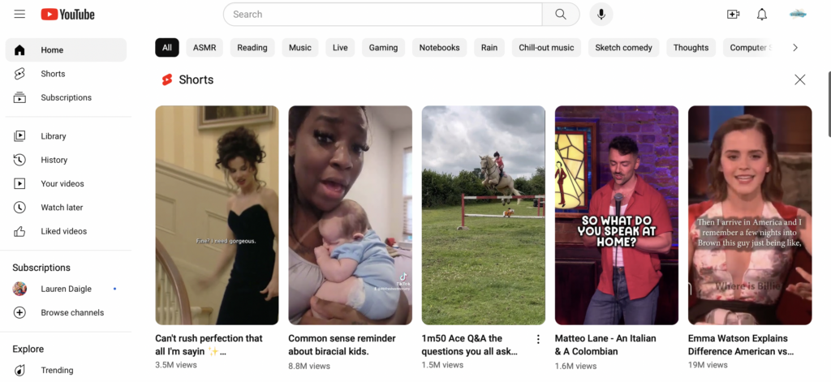Viewport: 831px width, 382px height.
Task: Open the Create video camera icon
Action: pos(734,15)
